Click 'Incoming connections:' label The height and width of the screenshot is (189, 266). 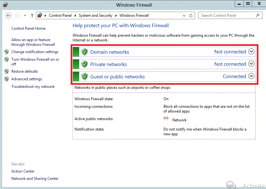94,107
